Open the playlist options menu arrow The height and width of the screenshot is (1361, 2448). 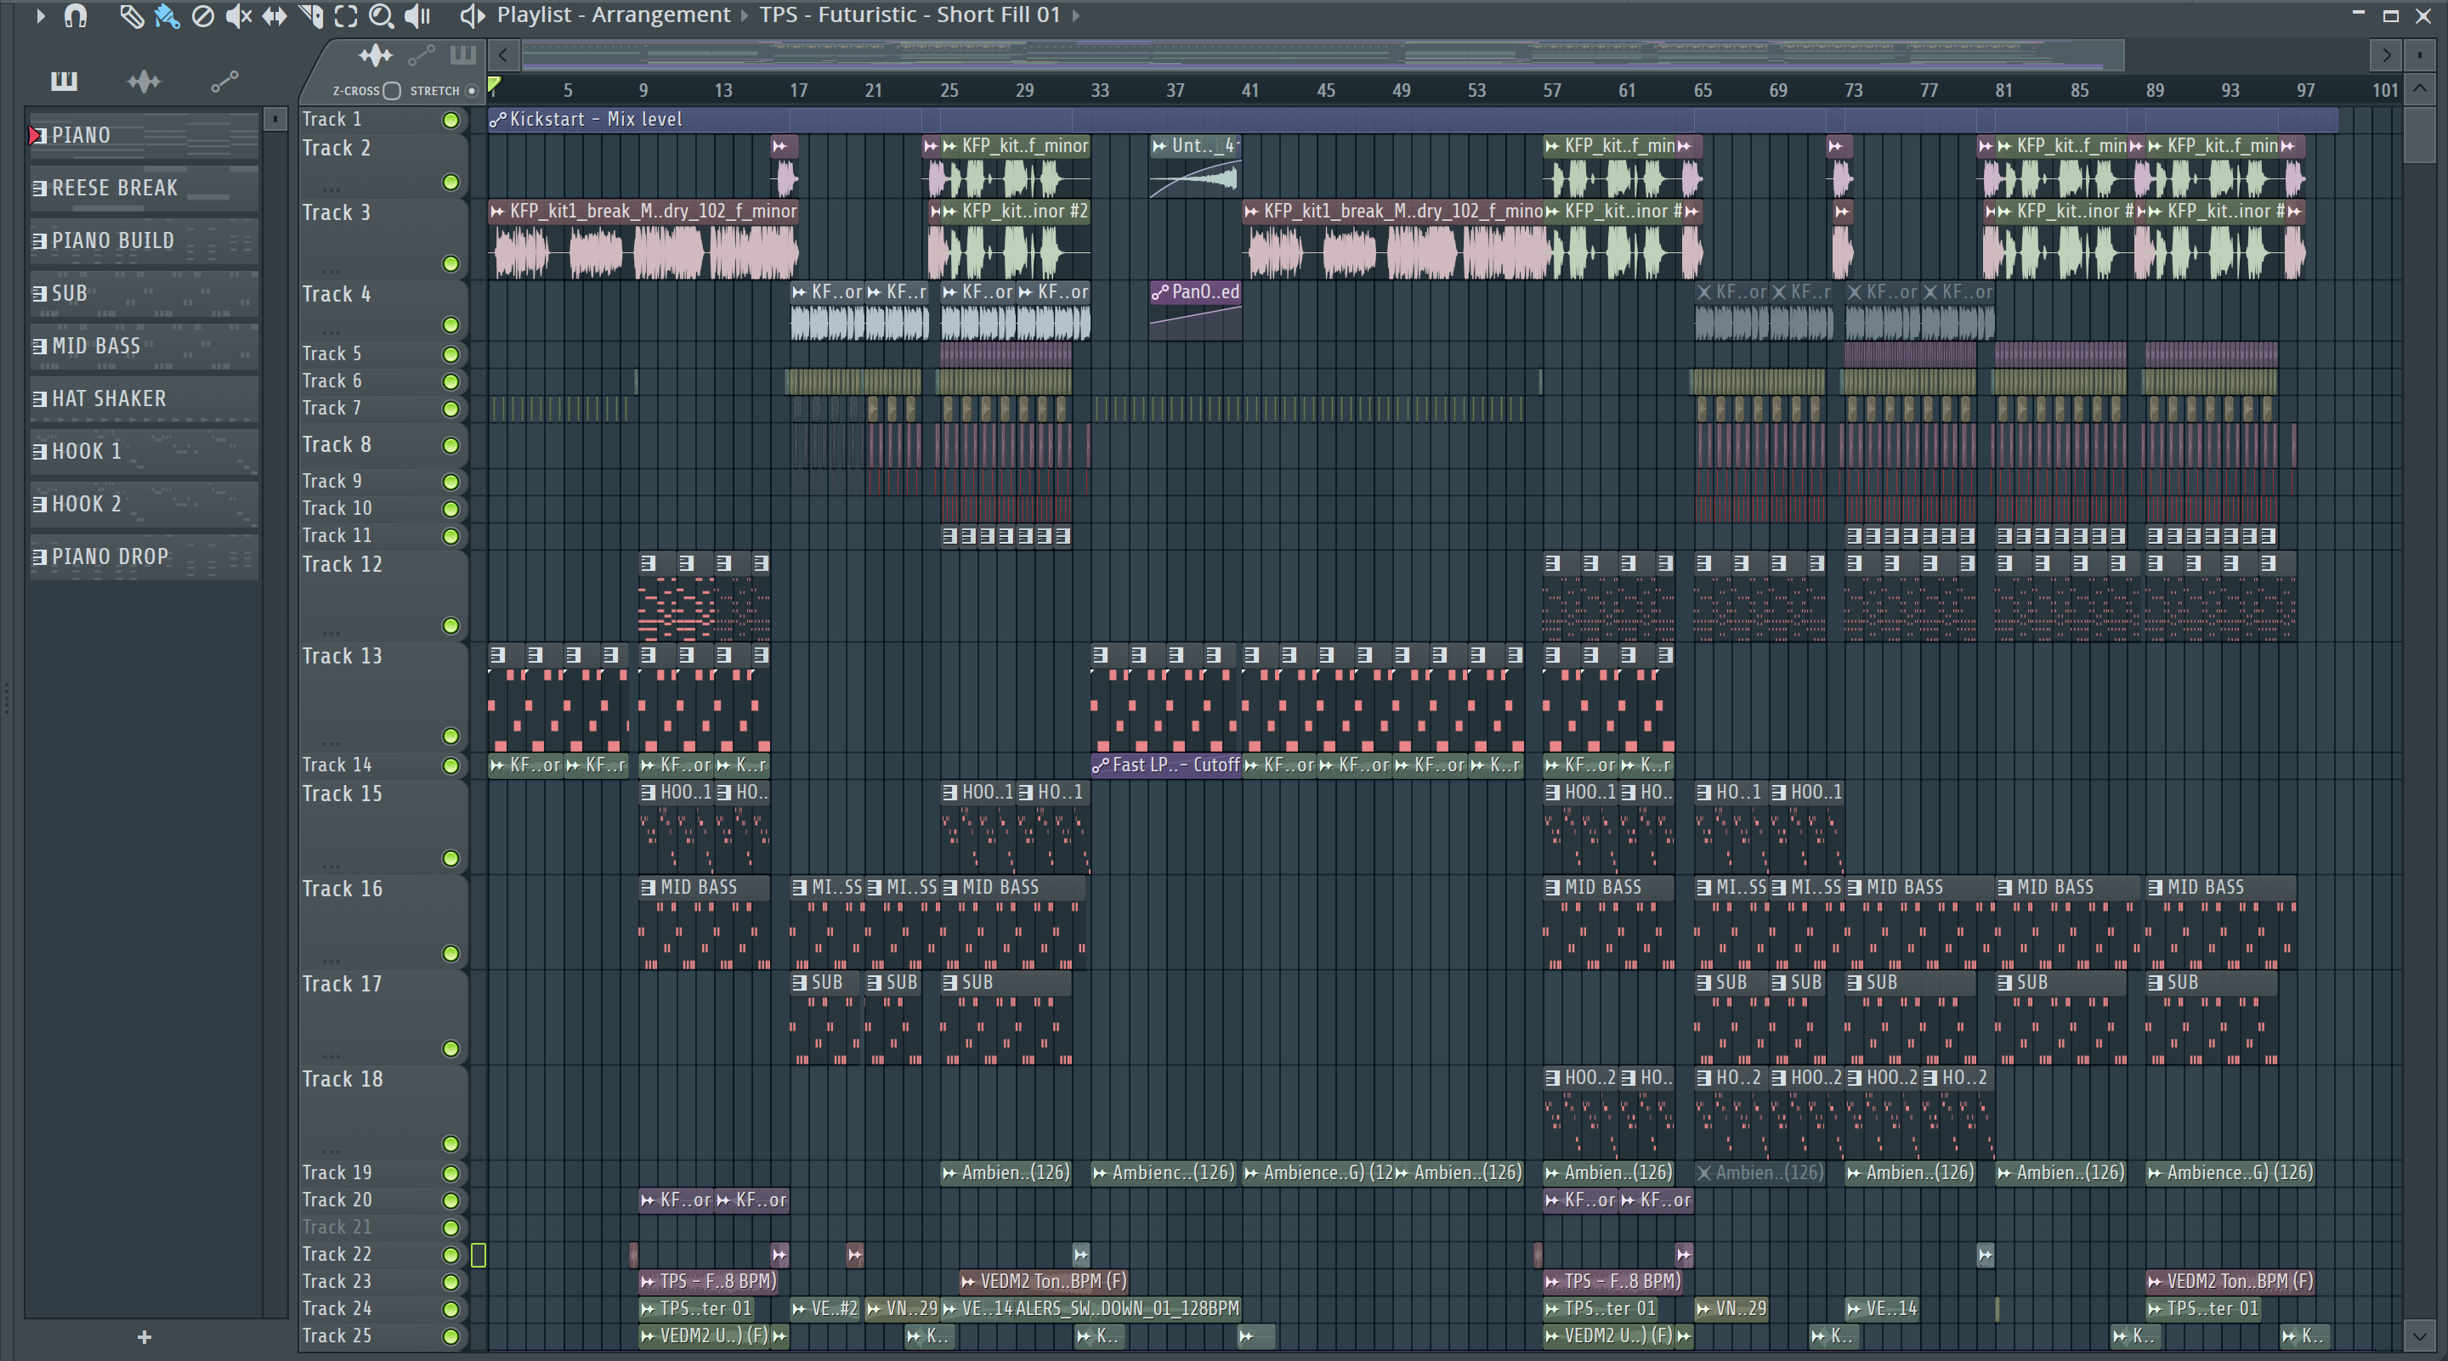tap(40, 16)
